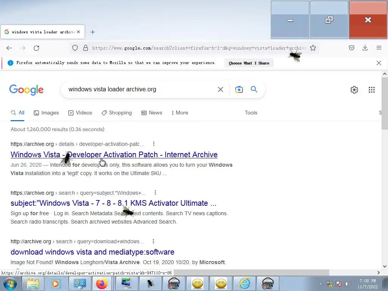
Task: Expand the More search categories menu
Action: [x=180, y=113]
